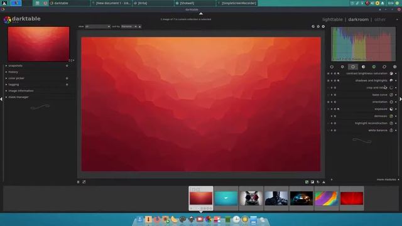Click the snapshots panel reset icon
Viewport: 402px width, 226px height.
click(x=67, y=66)
